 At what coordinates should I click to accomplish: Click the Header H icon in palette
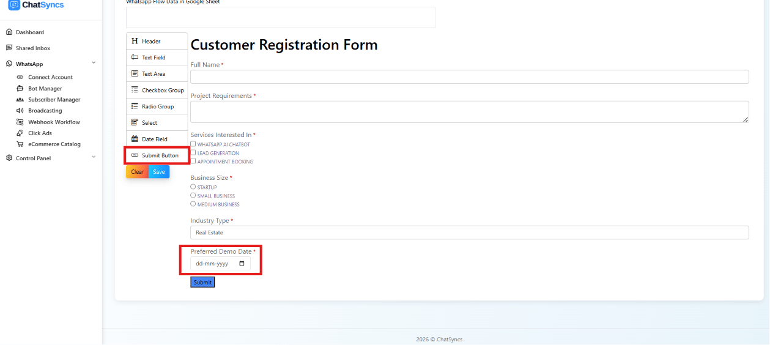point(135,41)
